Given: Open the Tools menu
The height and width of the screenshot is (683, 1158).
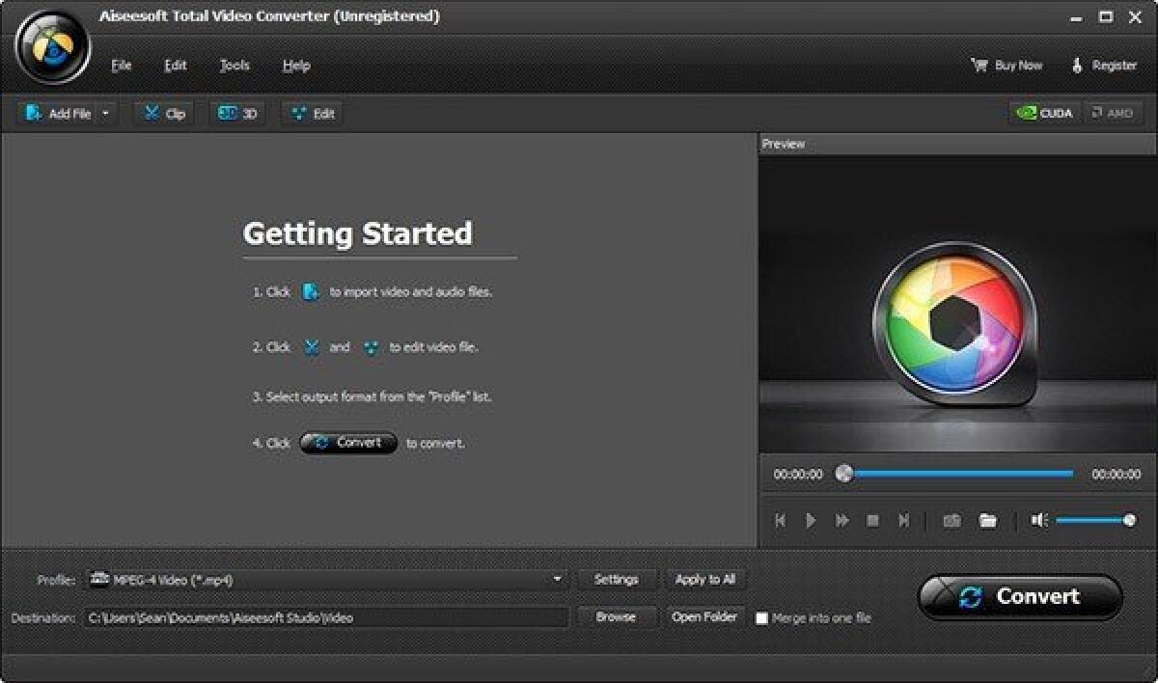Looking at the screenshot, I should tap(233, 65).
